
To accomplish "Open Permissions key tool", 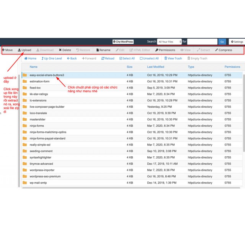I will [165, 50].
